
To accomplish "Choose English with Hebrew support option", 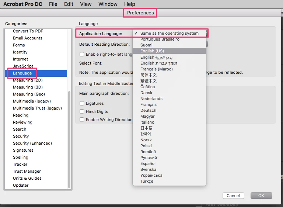I will 169,63.
